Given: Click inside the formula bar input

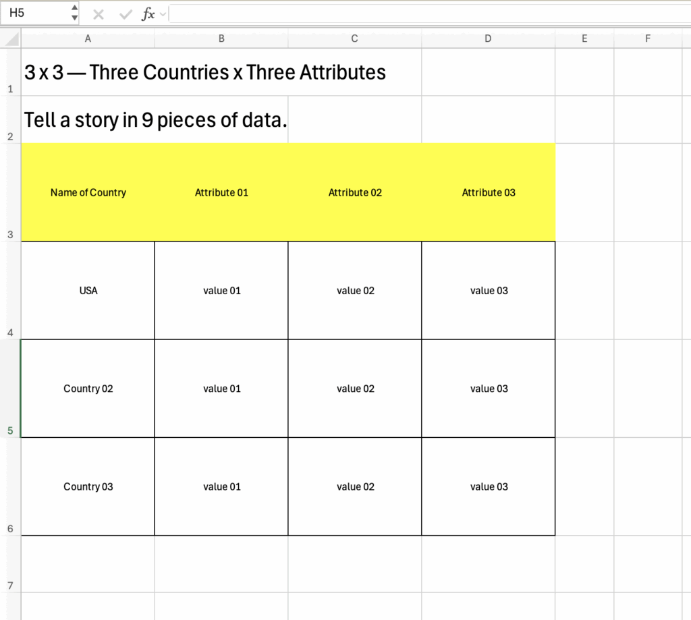Looking at the screenshot, I should (425, 14).
